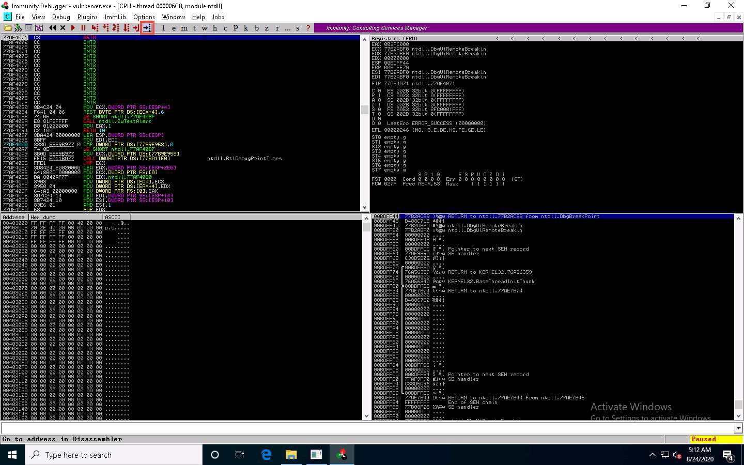Viewport: 744px width, 465px height.
Task: Click the red Run program arrow
Action: click(73, 28)
